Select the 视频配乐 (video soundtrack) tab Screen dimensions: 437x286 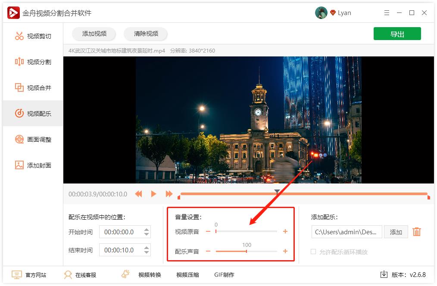[33, 113]
